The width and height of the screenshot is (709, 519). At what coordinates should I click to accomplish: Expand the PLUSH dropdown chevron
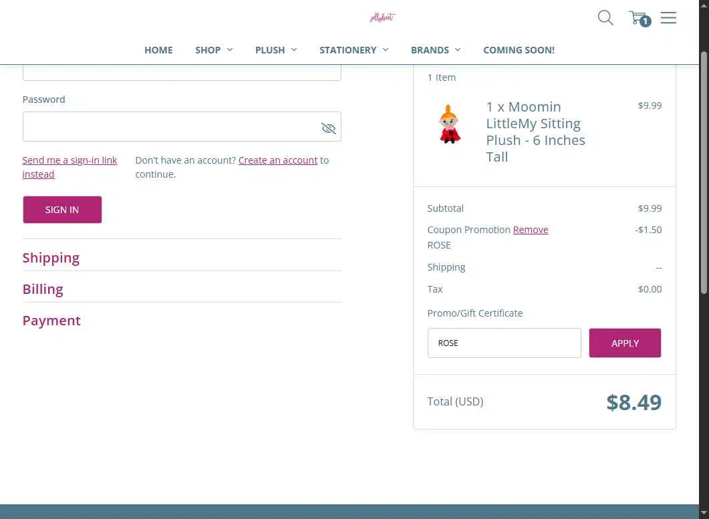(294, 49)
